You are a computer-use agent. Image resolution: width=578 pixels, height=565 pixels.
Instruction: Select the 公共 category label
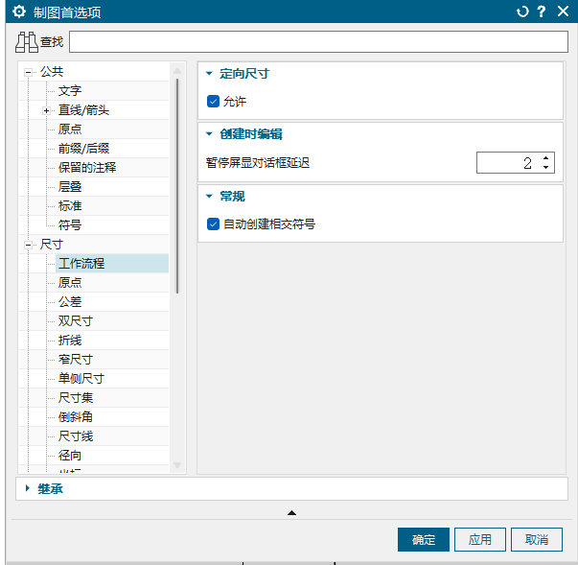[52, 72]
